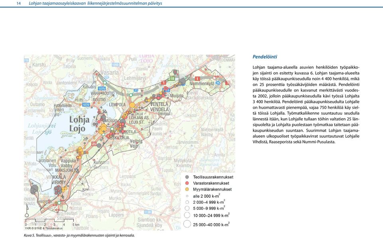Click the large 'Lohja' map label
This screenshot has width=383, height=238.
[79, 120]
